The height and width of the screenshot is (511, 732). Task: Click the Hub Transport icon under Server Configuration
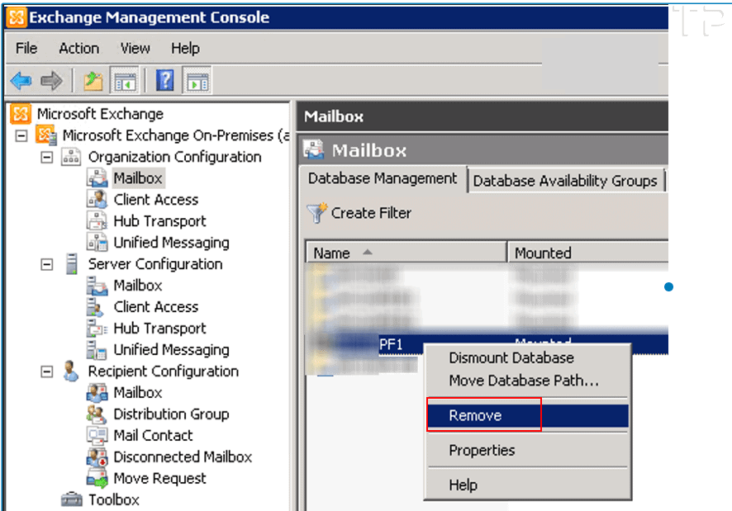coord(97,328)
